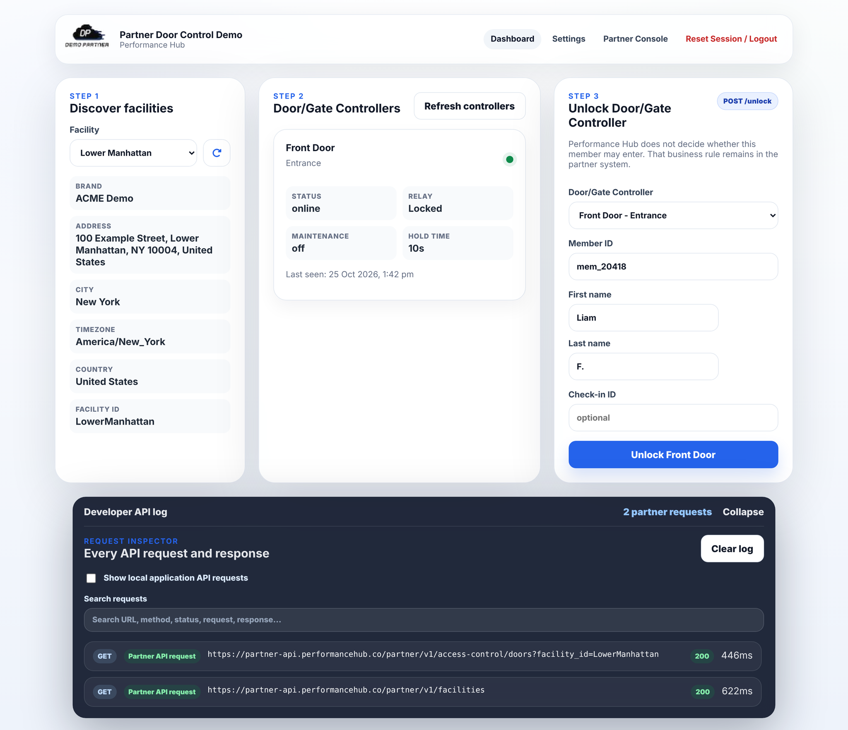
Task: Enable Show local application API requests checkbox
Action: pos(91,578)
